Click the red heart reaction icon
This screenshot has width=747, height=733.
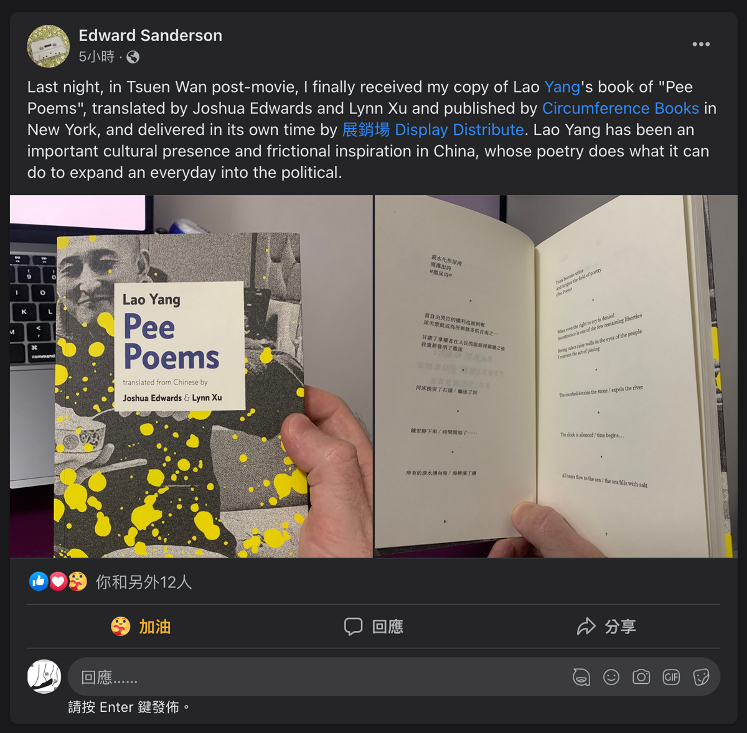tap(58, 581)
